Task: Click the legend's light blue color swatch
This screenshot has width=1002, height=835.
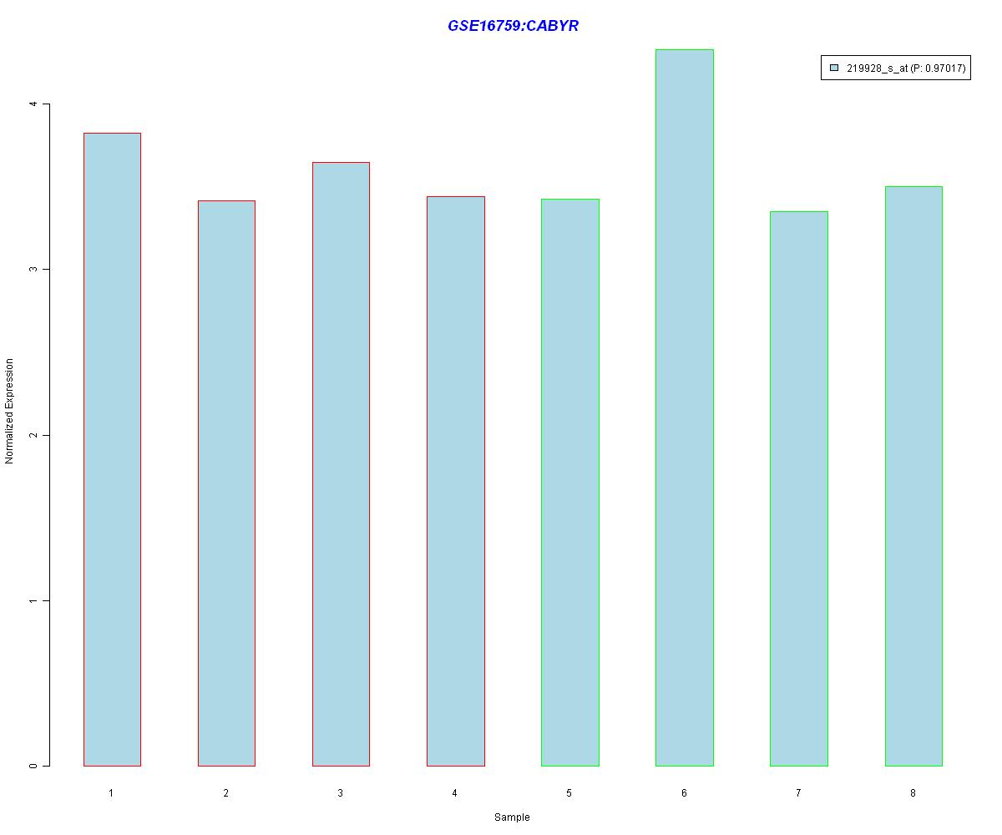Action: (834, 68)
